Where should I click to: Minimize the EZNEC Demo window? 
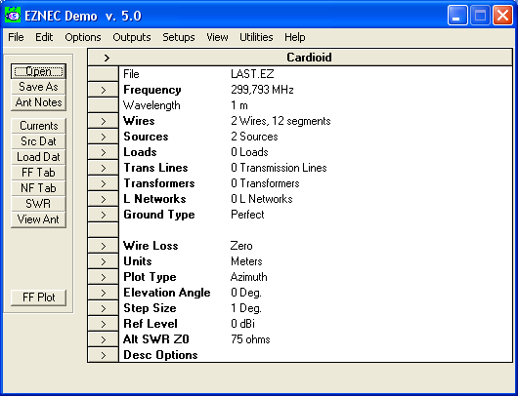coord(457,16)
